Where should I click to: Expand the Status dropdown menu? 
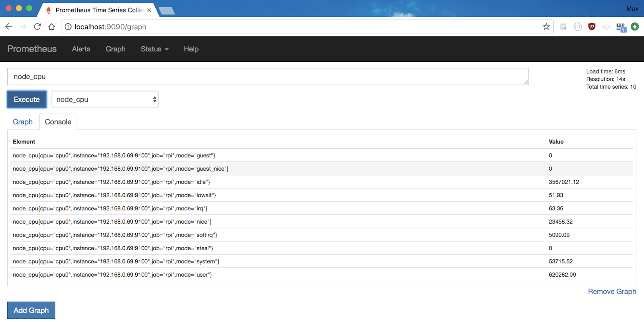click(155, 49)
